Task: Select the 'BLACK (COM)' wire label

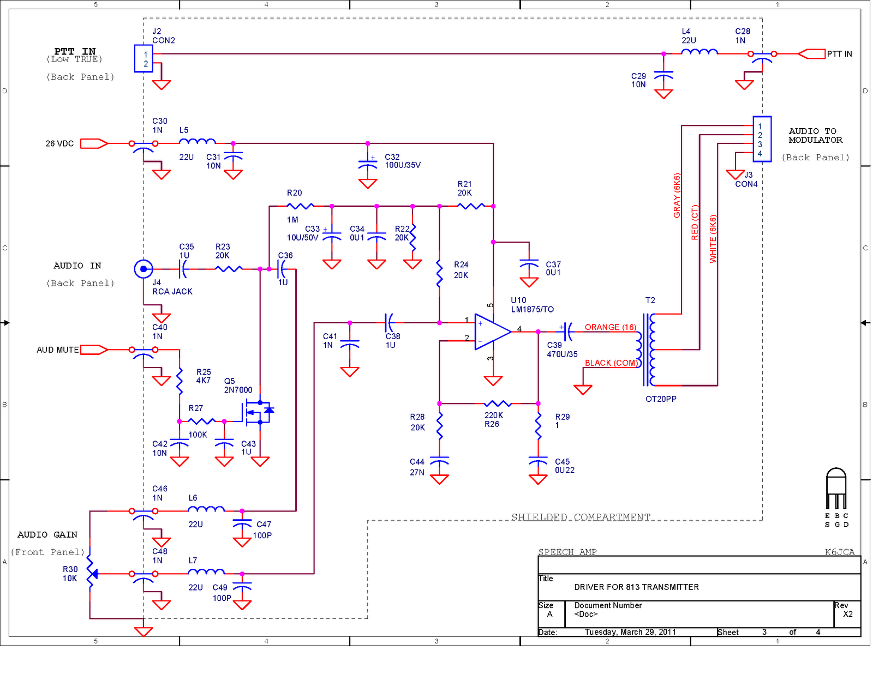Action: pos(611,363)
